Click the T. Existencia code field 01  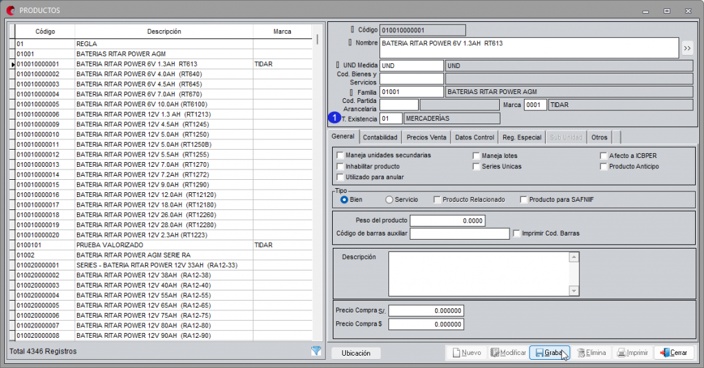tap(391, 118)
